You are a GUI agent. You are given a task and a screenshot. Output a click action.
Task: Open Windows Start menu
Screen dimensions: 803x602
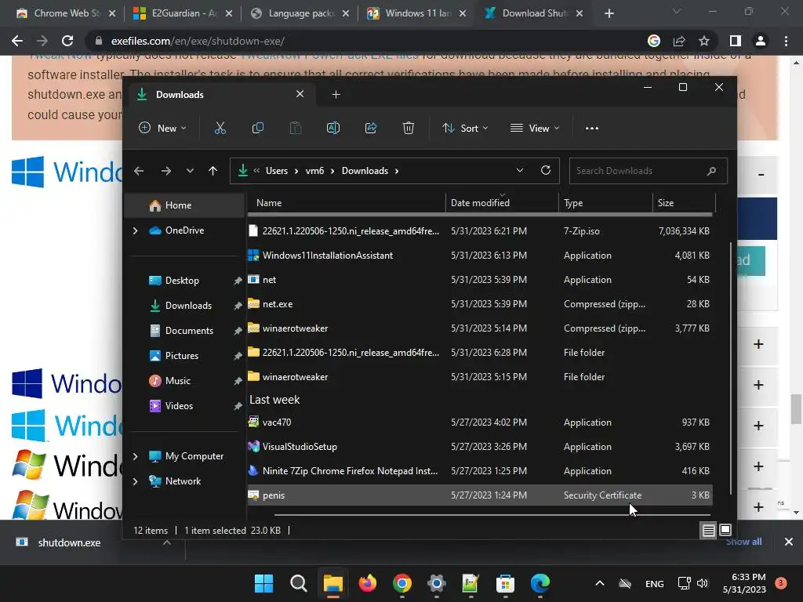tap(263, 583)
